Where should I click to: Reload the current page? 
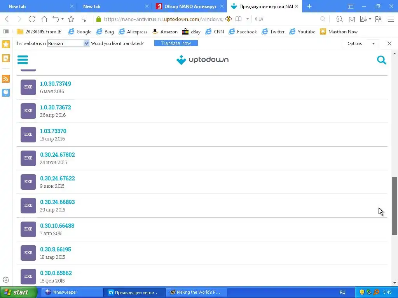click(32, 19)
